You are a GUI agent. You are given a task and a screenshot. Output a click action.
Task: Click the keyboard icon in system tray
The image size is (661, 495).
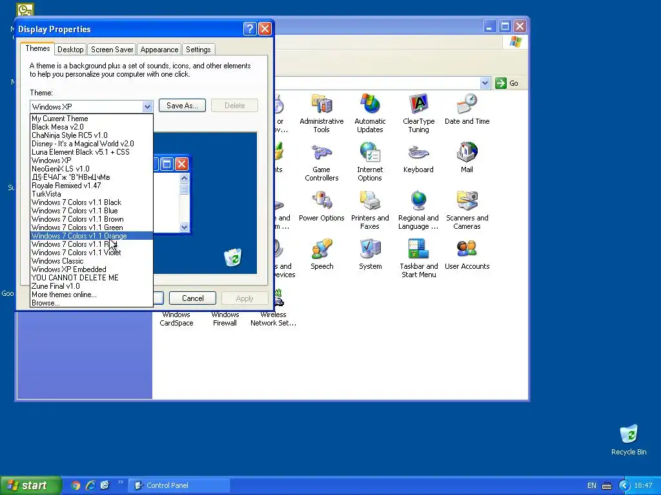(x=607, y=486)
